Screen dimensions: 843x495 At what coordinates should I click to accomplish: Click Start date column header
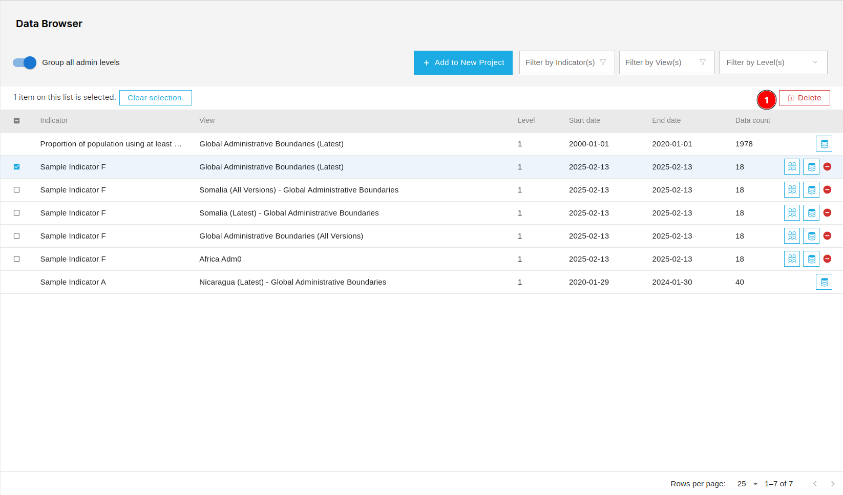584,121
